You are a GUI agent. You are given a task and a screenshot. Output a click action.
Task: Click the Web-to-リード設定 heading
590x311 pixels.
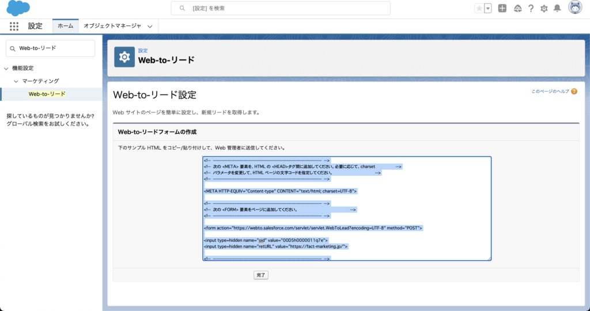tap(154, 95)
